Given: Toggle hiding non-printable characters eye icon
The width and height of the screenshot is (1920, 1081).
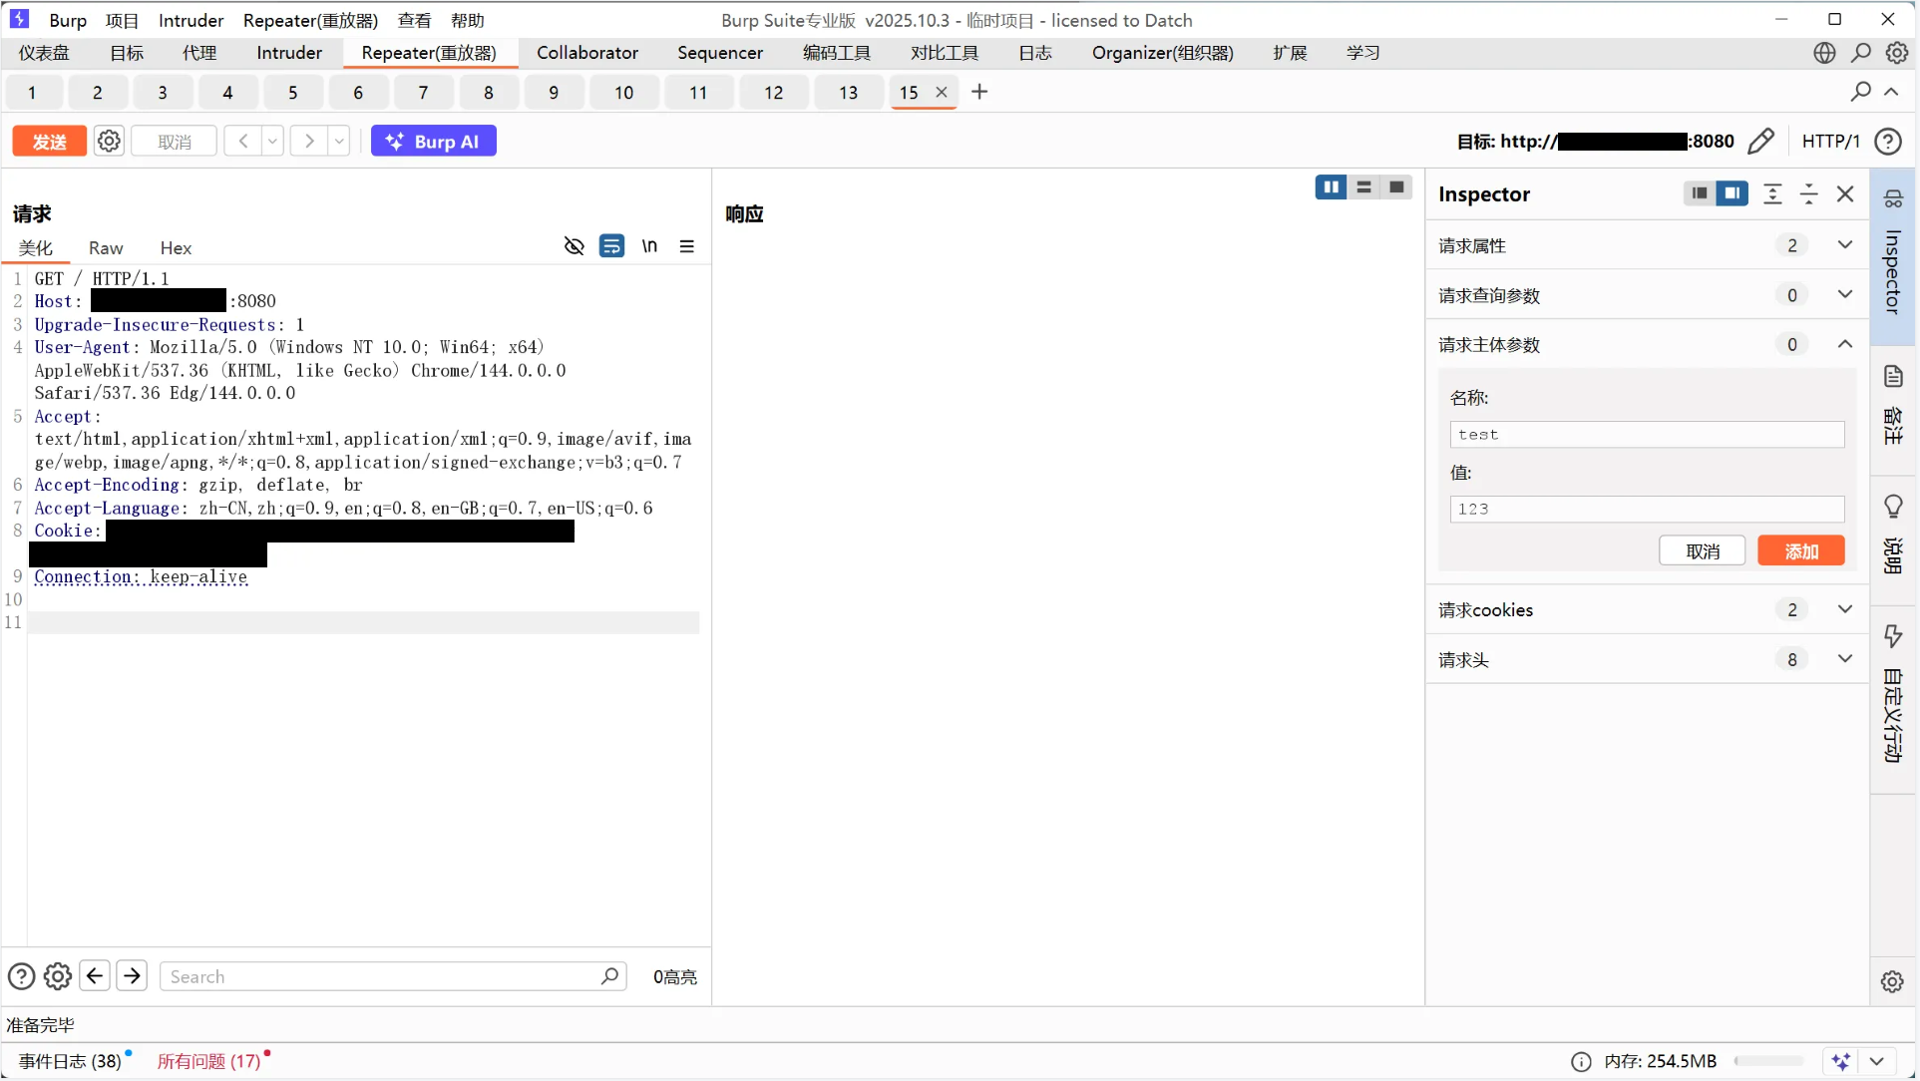Looking at the screenshot, I should tap(574, 246).
